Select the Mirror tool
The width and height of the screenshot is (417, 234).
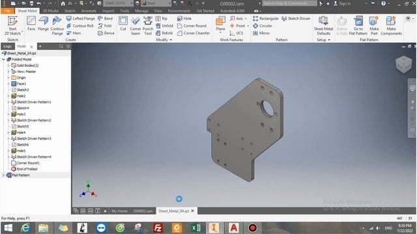coord(261,33)
